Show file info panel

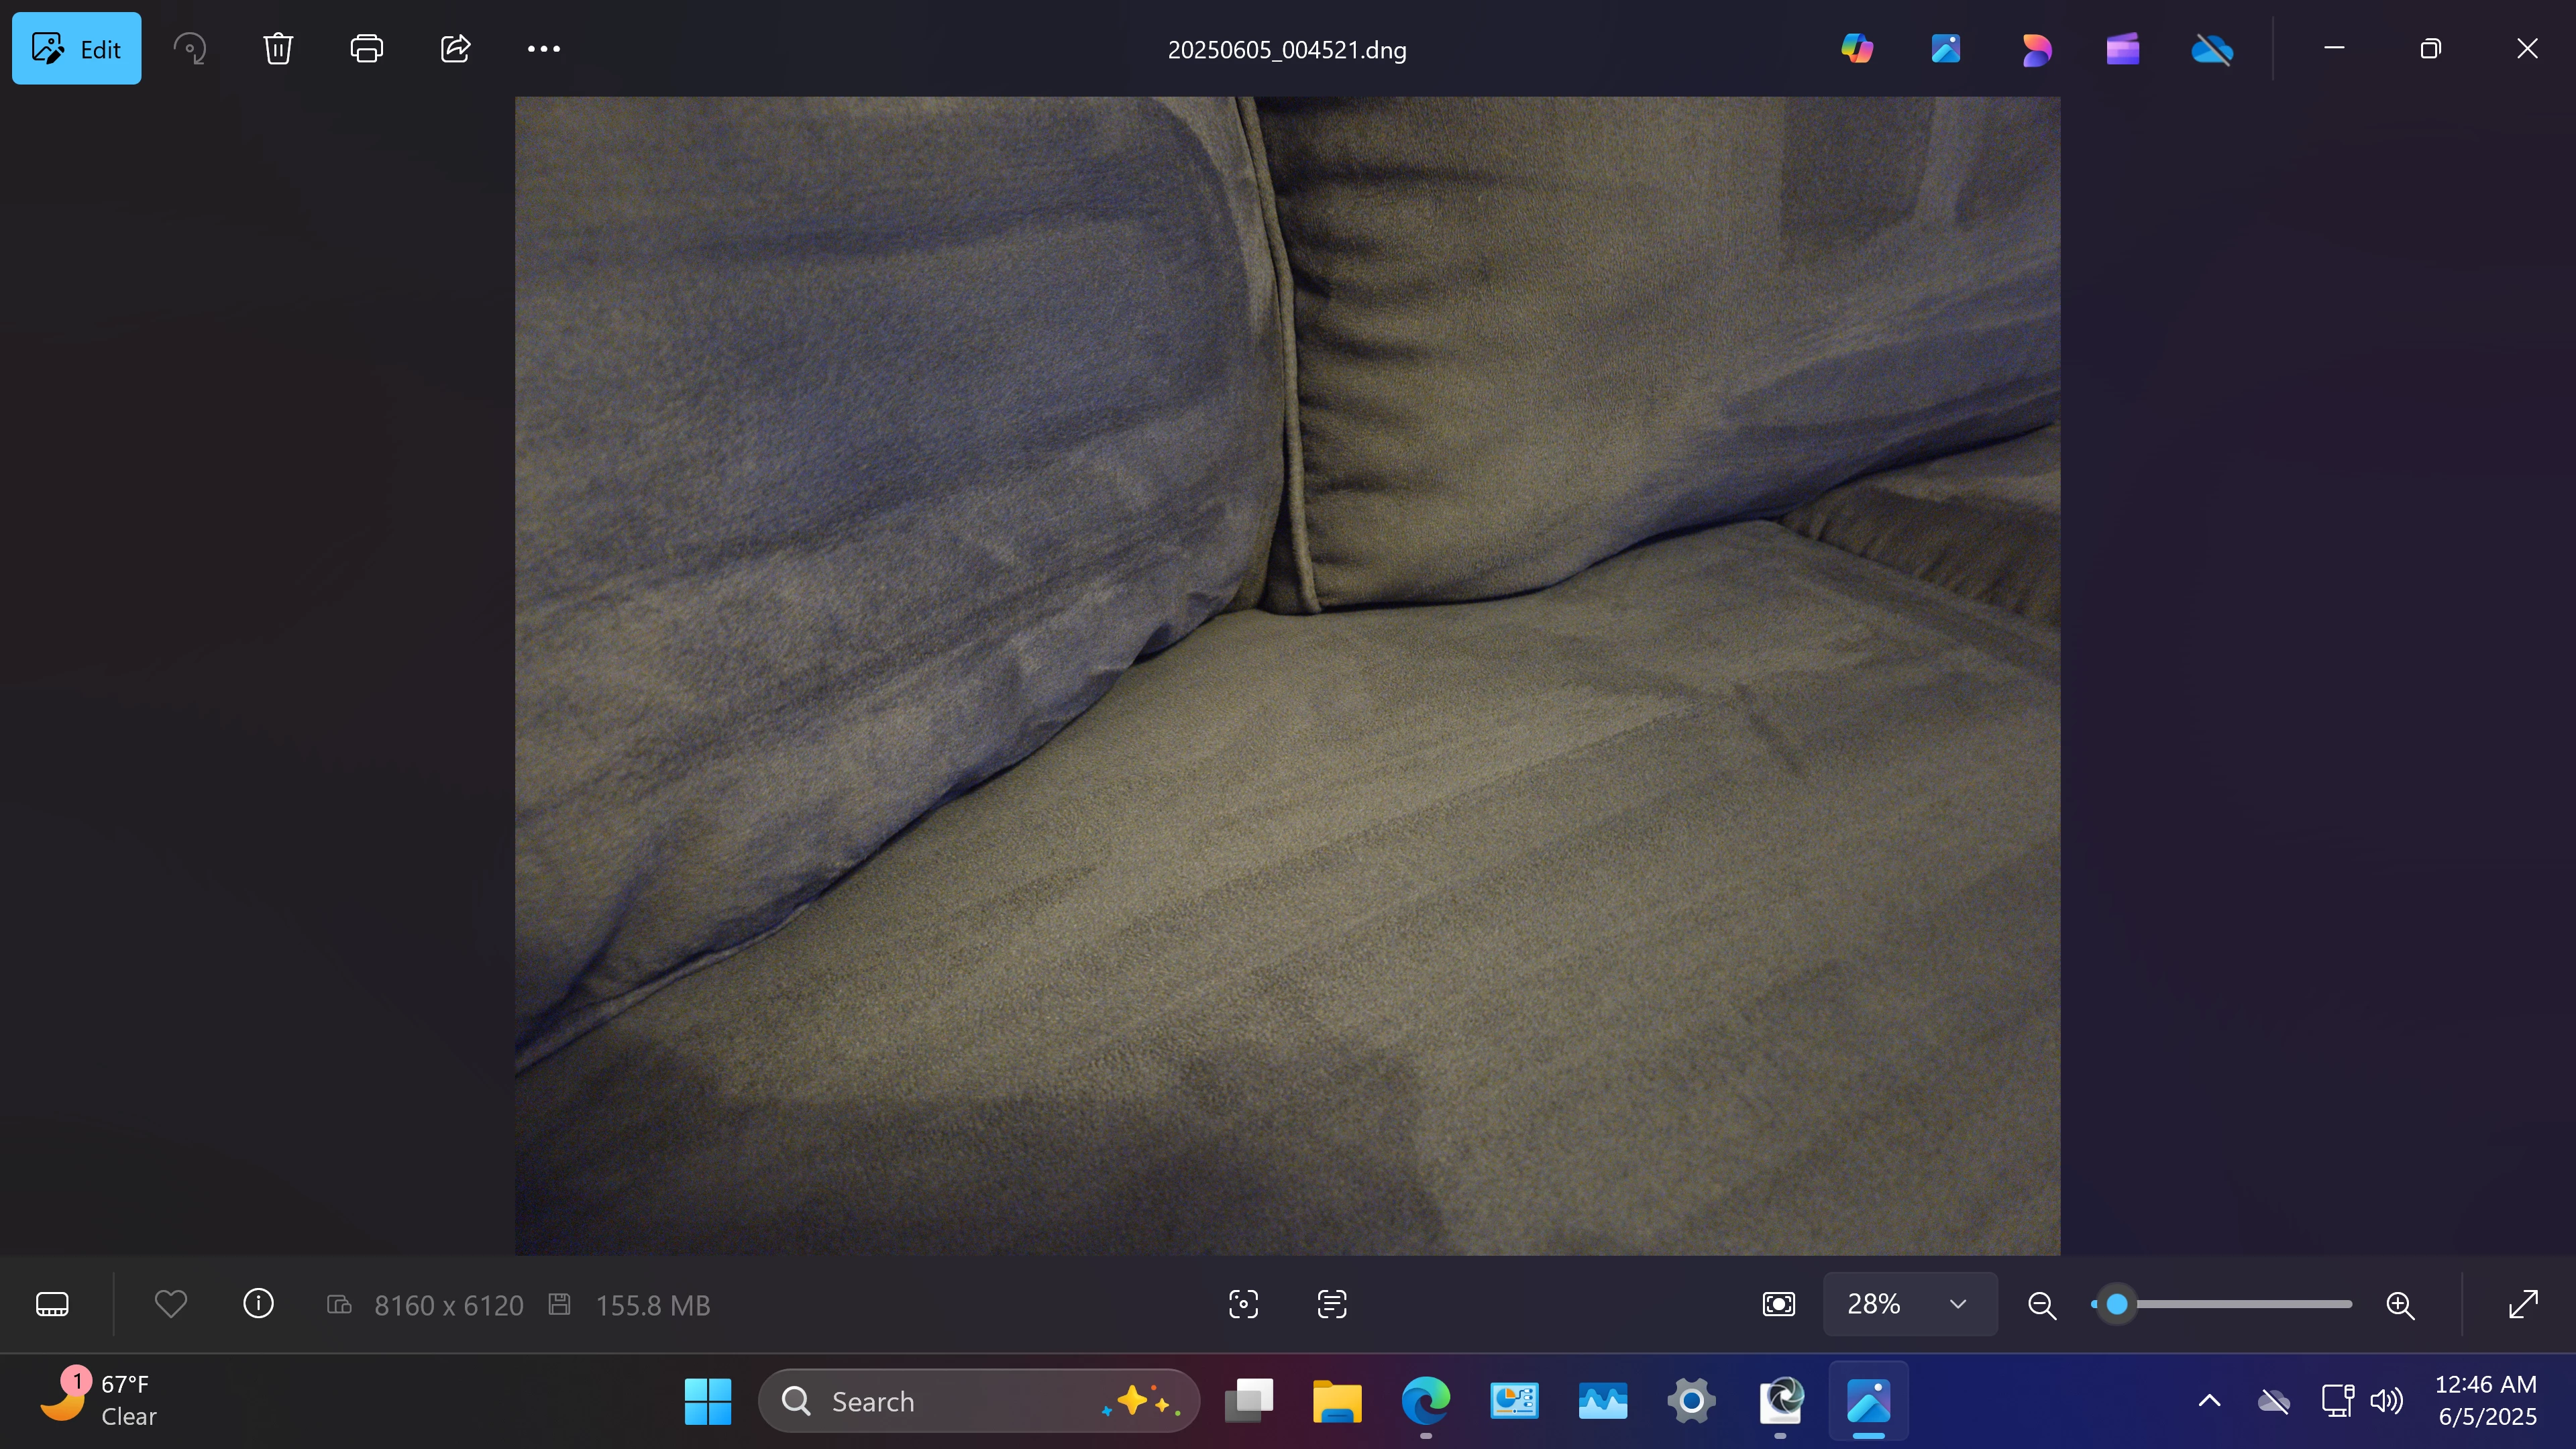tap(258, 1304)
